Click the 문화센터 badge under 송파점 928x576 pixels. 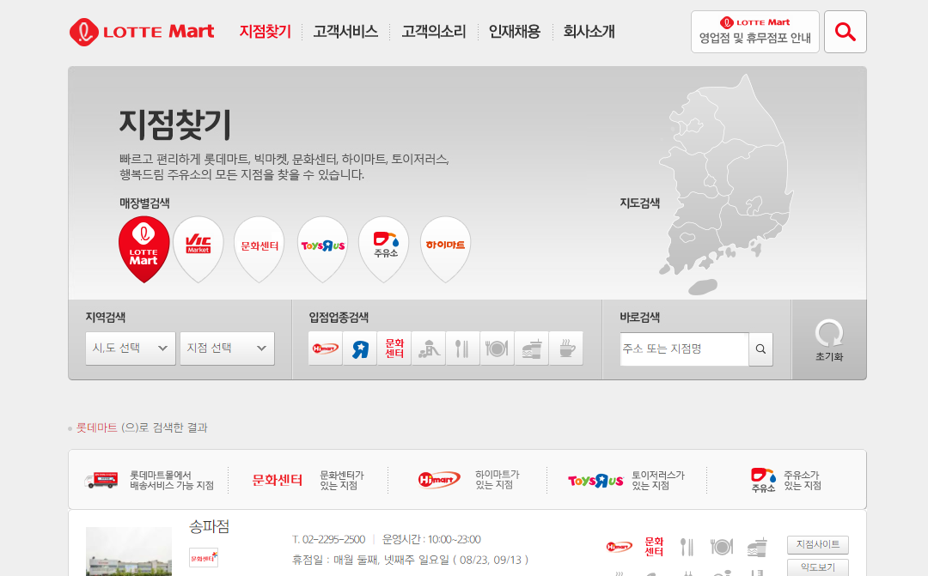204,558
